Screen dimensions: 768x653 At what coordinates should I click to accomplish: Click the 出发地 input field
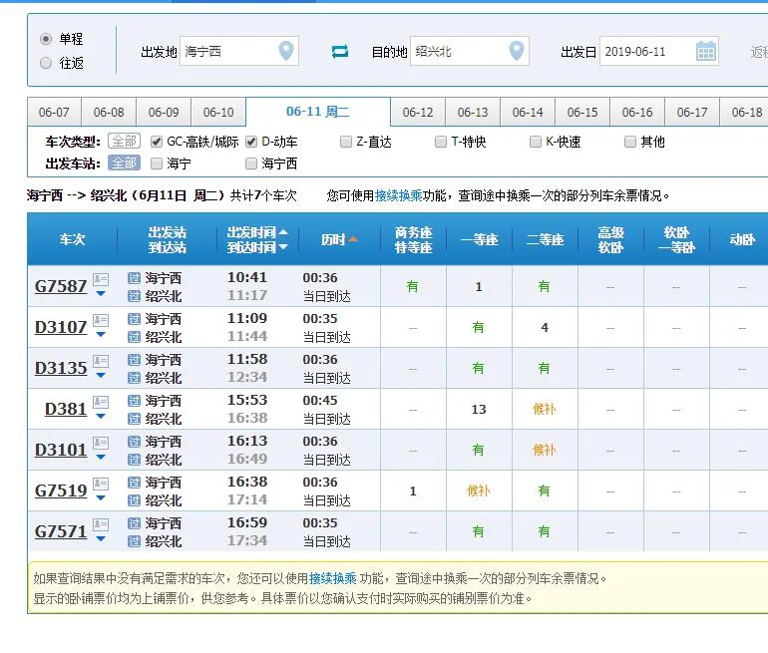(239, 51)
